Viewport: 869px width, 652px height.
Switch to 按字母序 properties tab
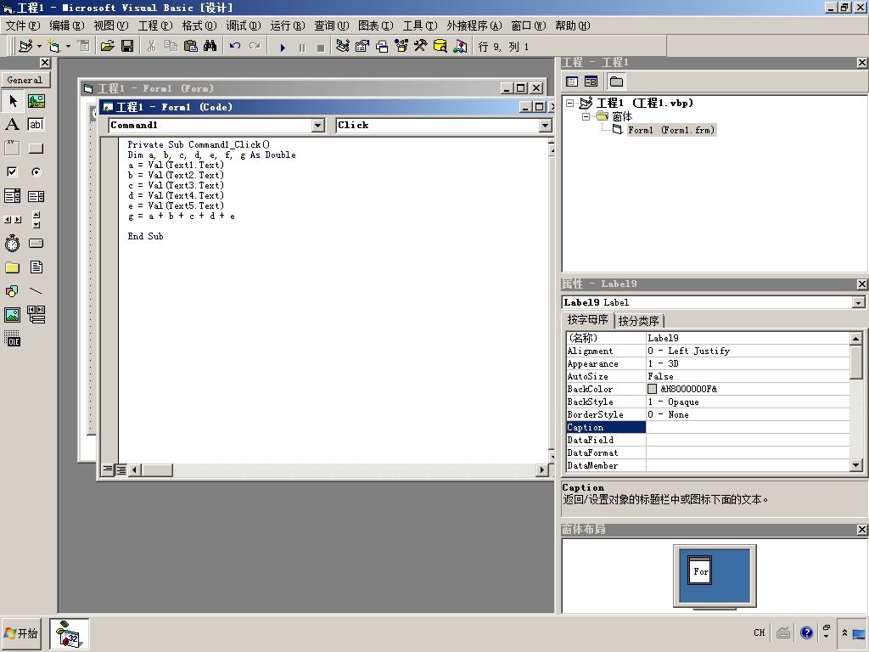tap(587, 320)
